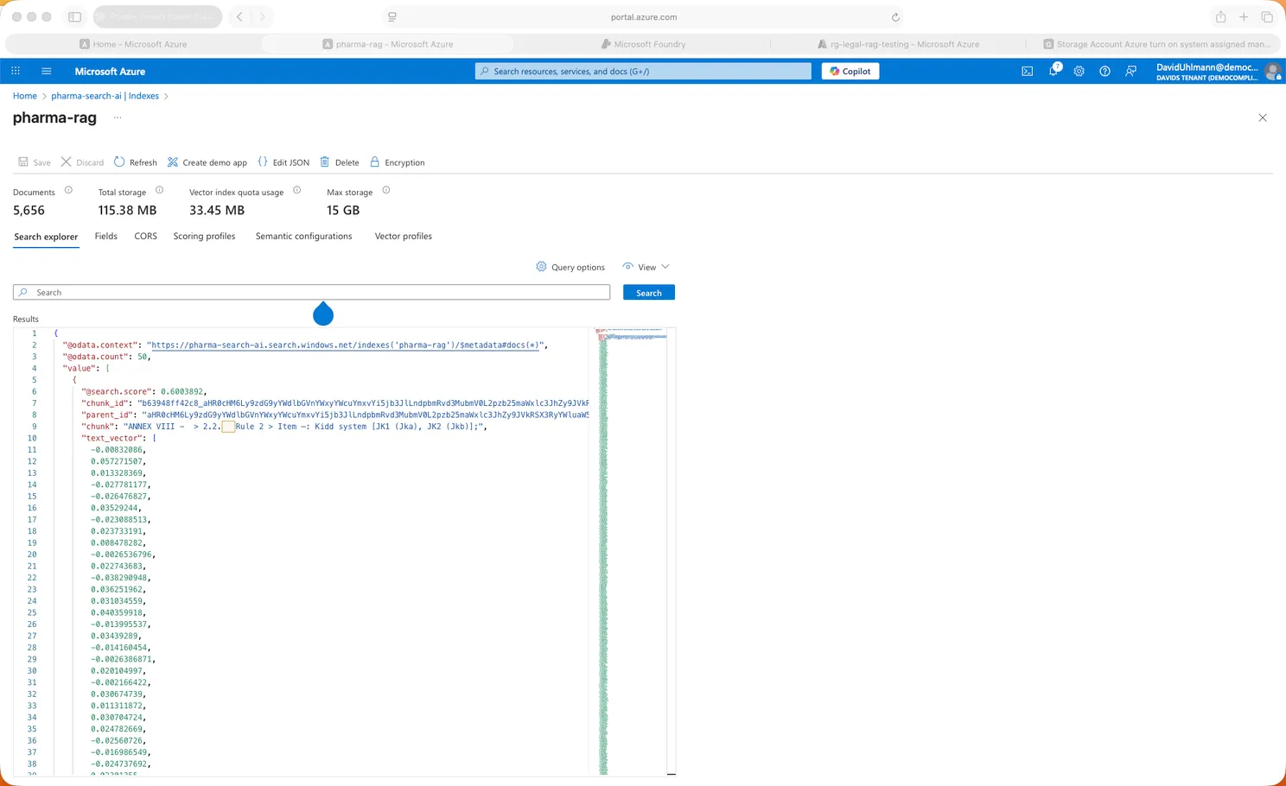The image size is (1286, 786).
Task: Launch Cloud Shell from the top bar
Action: (x=1027, y=71)
